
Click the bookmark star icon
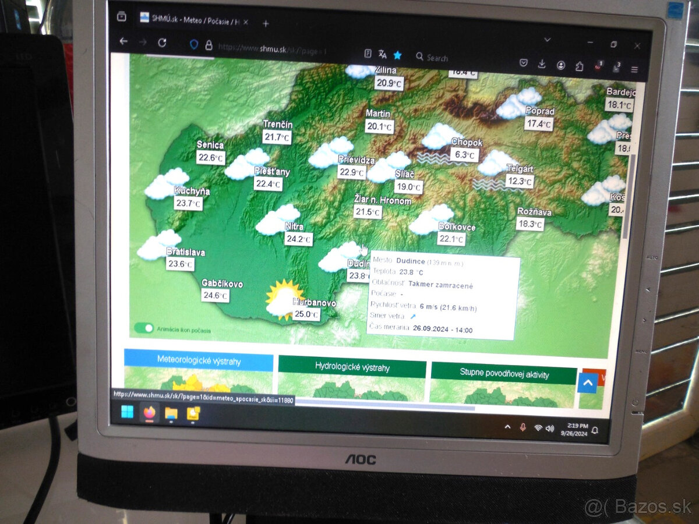397,55
